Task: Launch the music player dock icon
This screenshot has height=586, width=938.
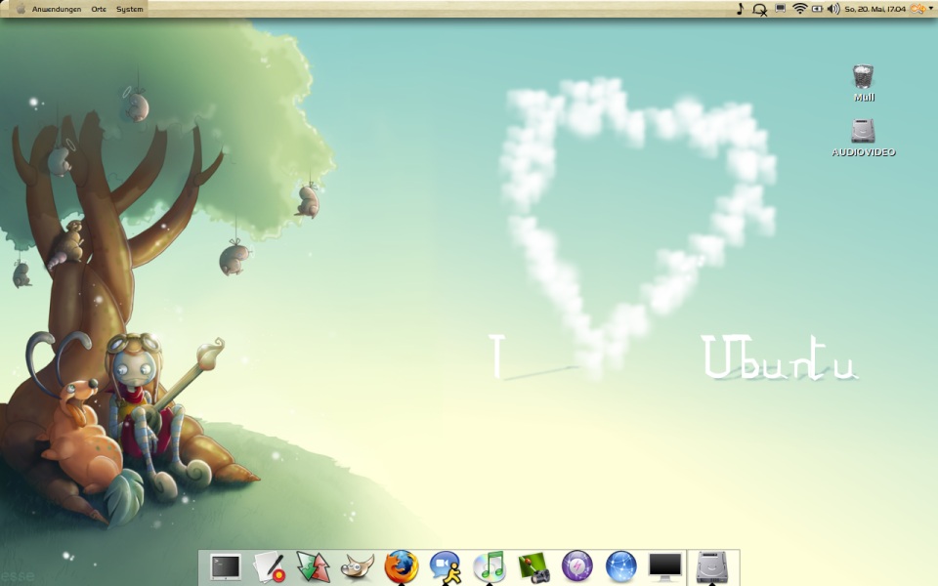Action: [x=490, y=566]
